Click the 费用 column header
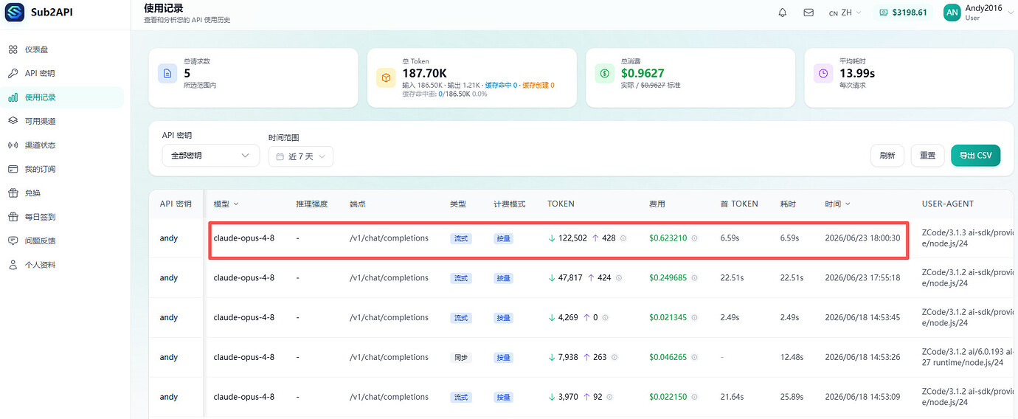The height and width of the screenshot is (419, 1018). [x=657, y=204]
